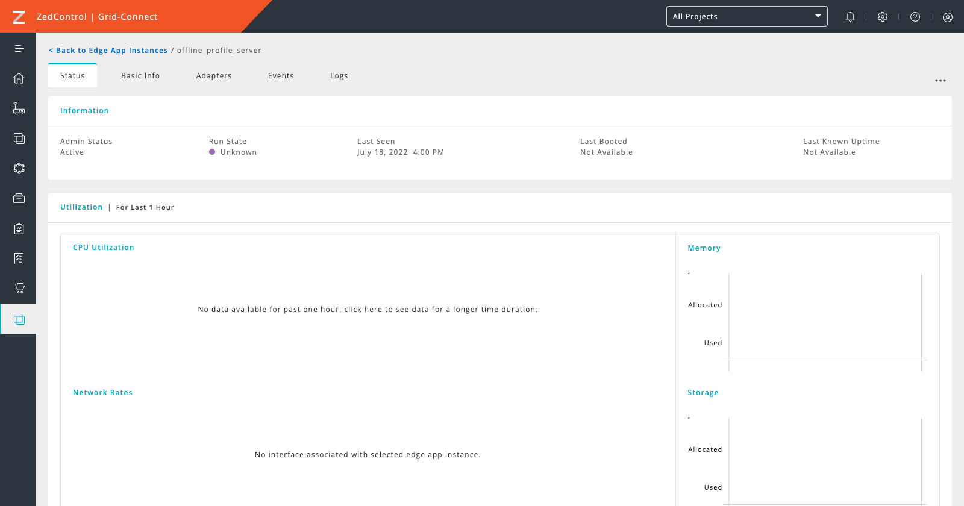Screen dimensions: 964x506
Task: Click the CPU Utilization title
Action: (x=104, y=248)
